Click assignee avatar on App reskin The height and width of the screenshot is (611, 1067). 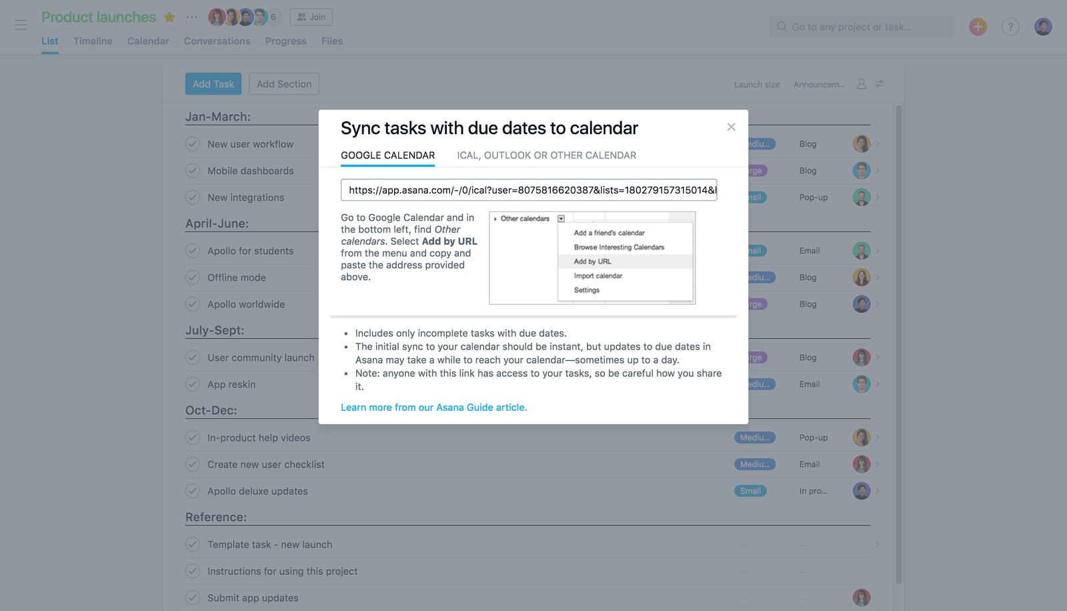[x=862, y=384]
